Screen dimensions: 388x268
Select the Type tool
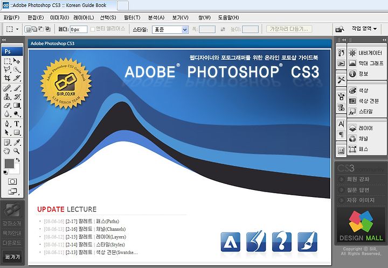[x=17, y=124]
